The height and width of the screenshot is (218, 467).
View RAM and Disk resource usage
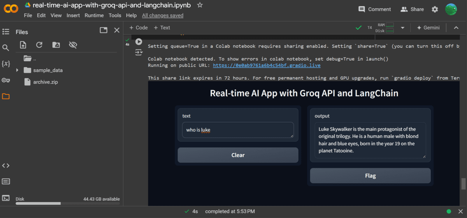tap(385, 28)
